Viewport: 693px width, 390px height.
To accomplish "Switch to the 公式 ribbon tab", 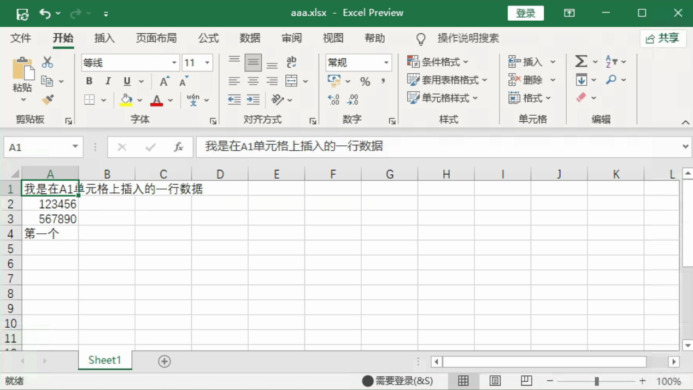I will click(x=208, y=38).
